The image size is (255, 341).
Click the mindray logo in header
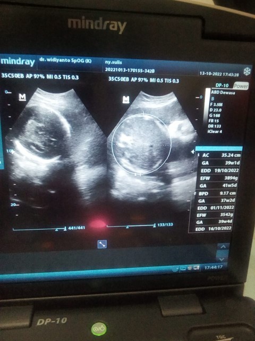click(18, 62)
